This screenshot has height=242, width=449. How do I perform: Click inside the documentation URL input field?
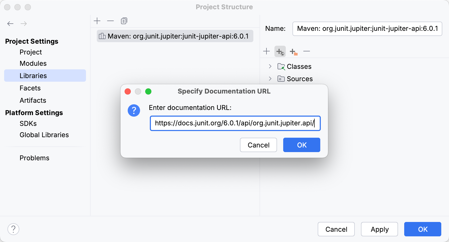[x=235, y=123]
